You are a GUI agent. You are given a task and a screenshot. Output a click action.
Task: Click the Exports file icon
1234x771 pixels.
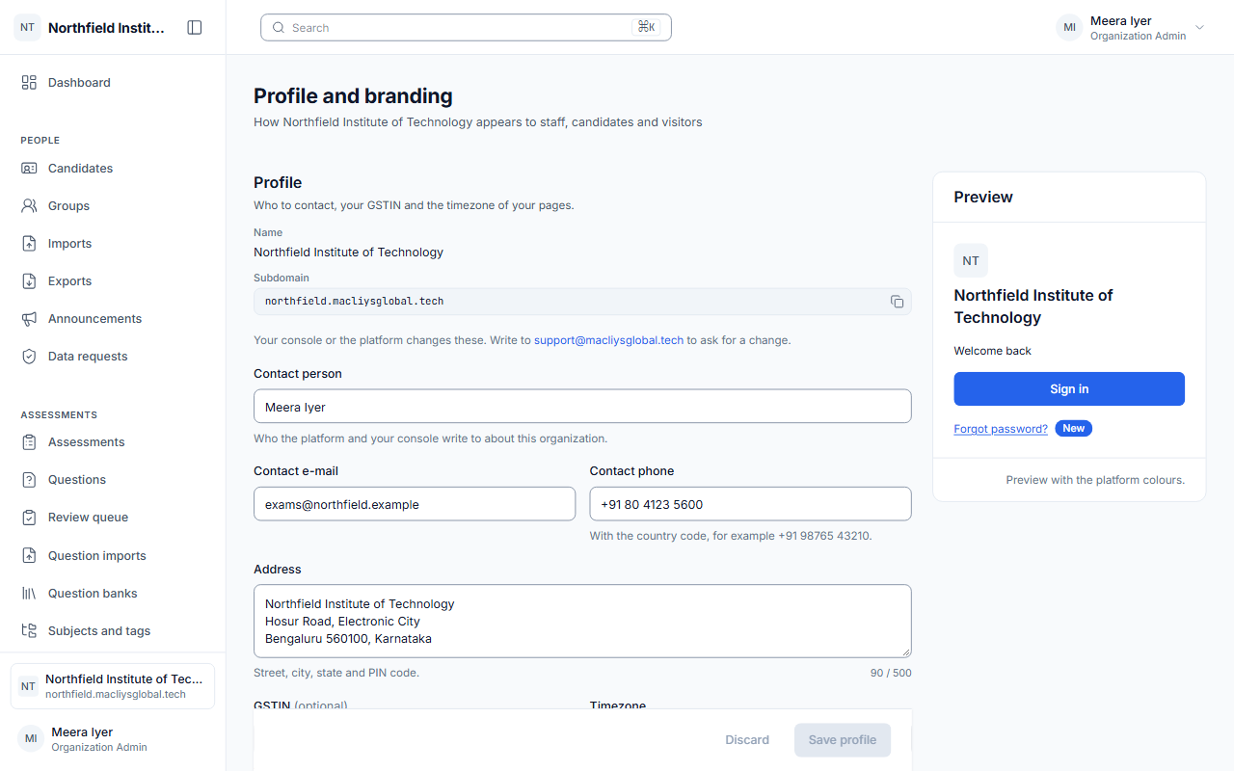tap(29, 281)
